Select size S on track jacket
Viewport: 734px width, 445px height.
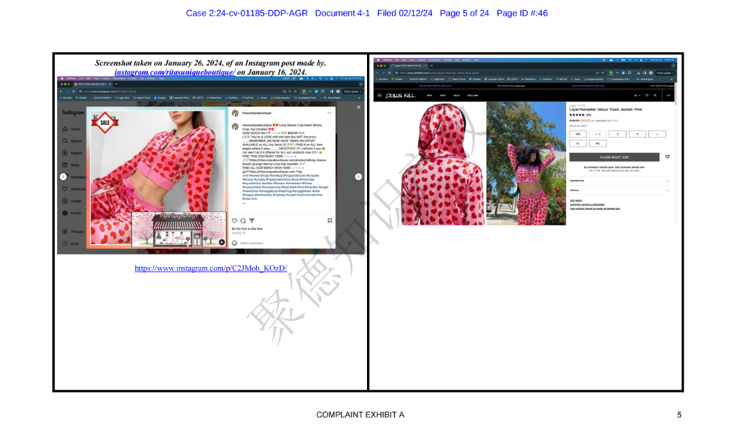pyautogui.click(x=617, y=135)
